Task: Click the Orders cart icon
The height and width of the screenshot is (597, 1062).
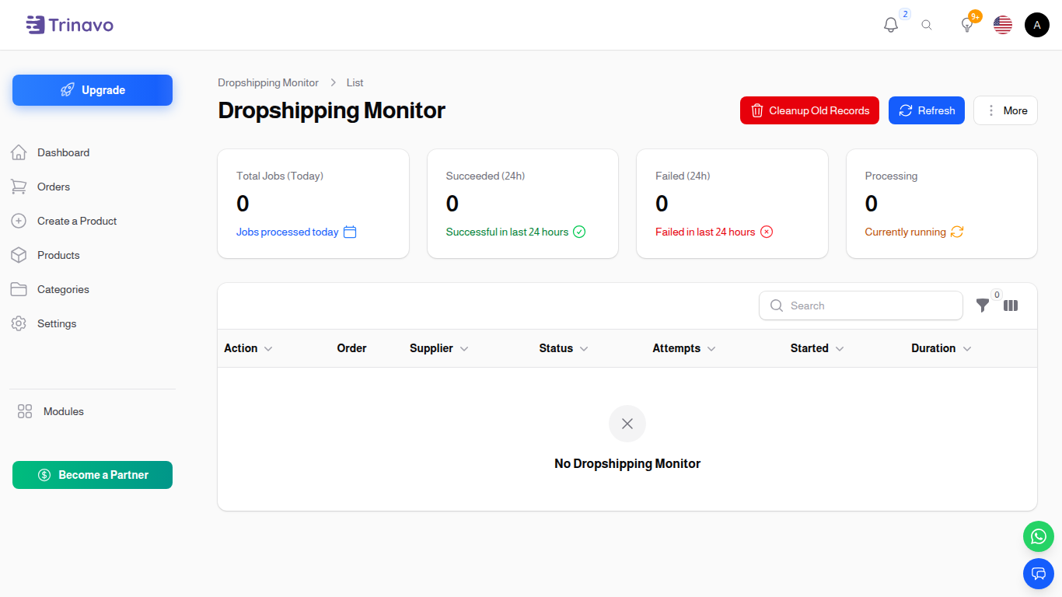Action: tap(19, 187)
